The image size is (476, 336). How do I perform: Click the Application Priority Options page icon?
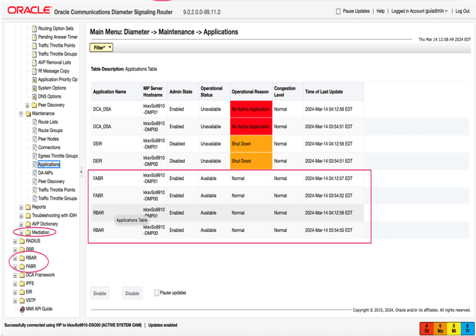[x=34, y=80]
